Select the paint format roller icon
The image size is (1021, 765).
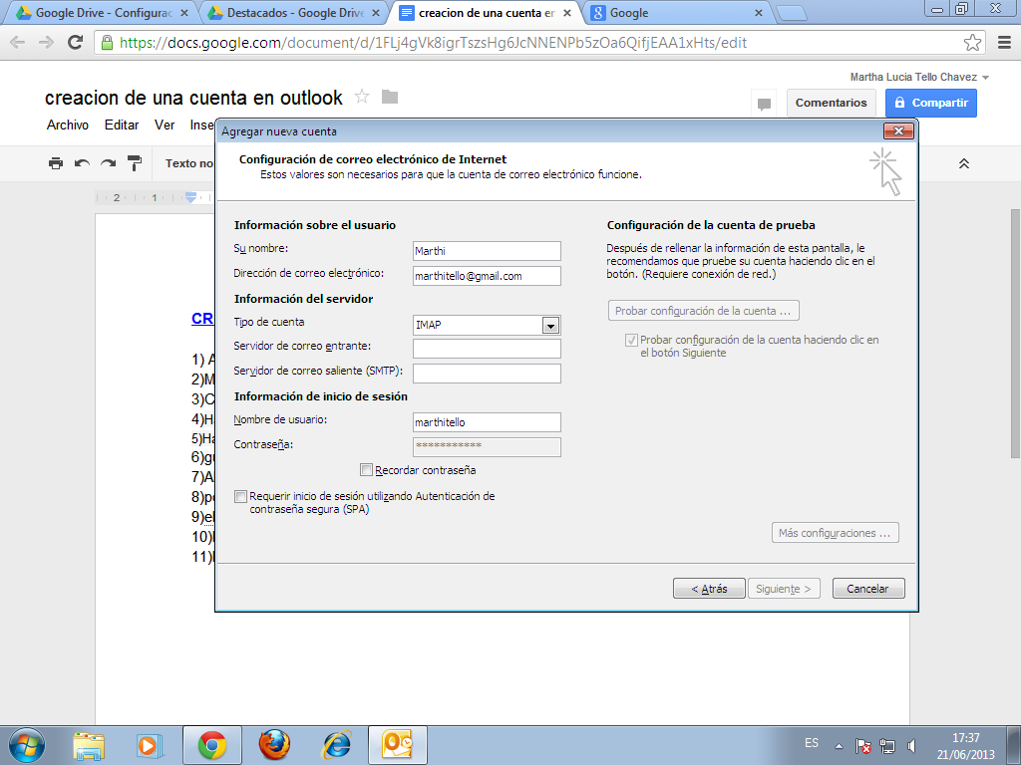[x=135, y=163]
